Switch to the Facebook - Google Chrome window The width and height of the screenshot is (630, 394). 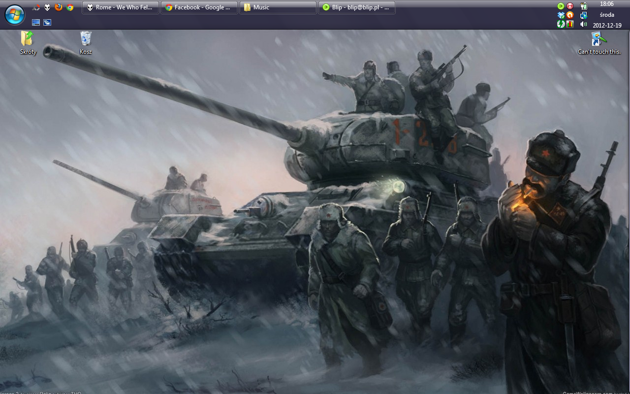(x=199, y=7)
